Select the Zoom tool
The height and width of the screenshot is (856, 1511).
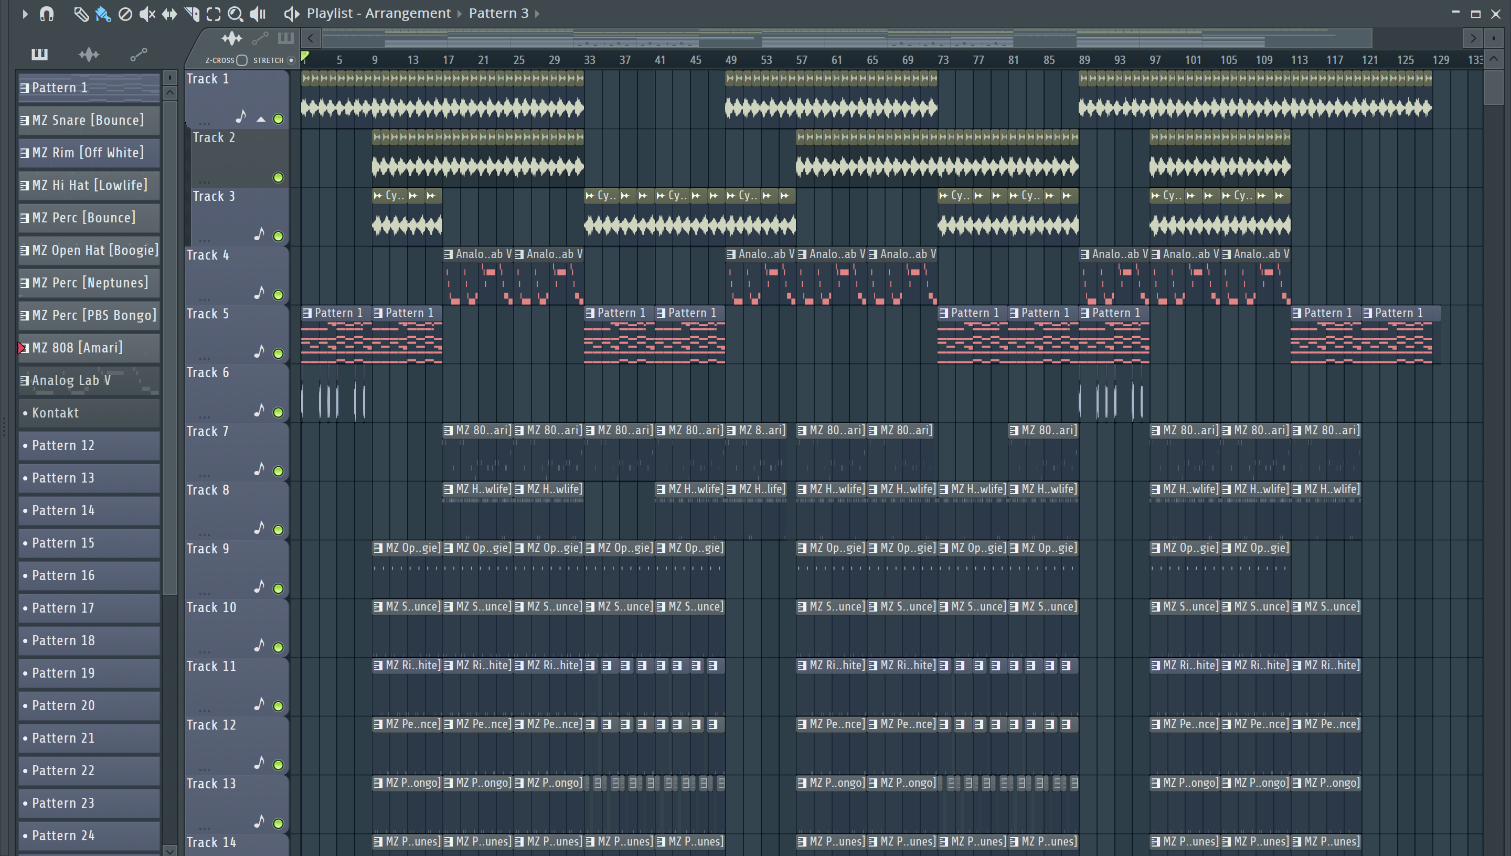pyautogui.click(x=235, y=14)
